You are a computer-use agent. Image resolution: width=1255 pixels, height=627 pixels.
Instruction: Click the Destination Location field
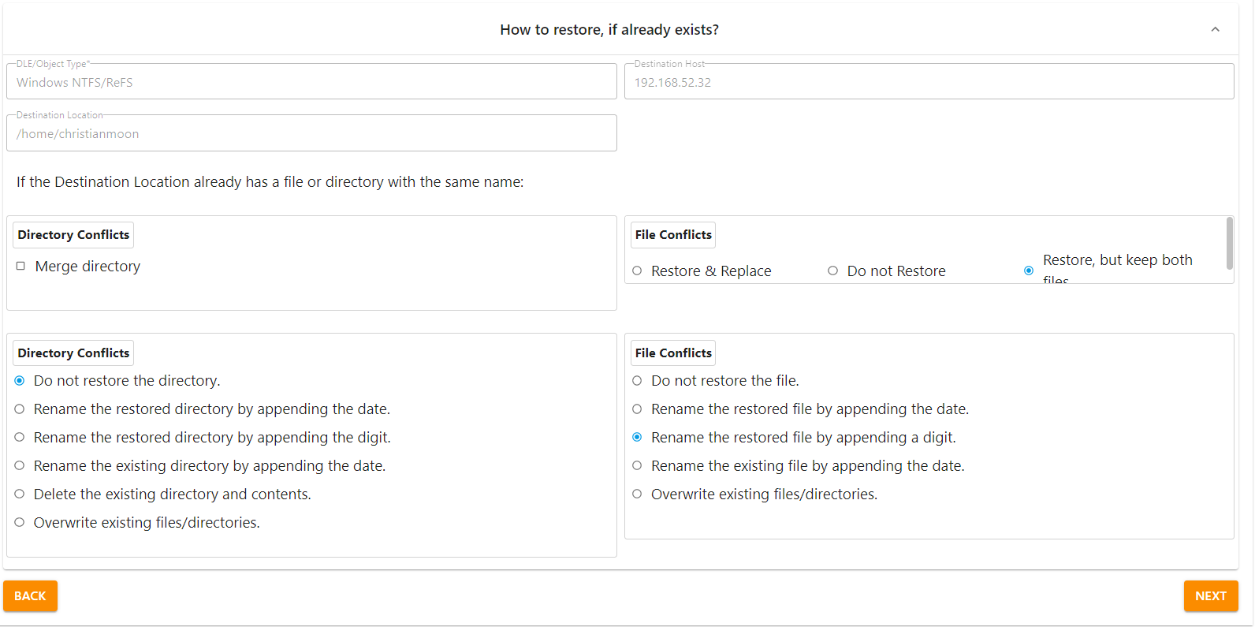[x=311, y=134]
